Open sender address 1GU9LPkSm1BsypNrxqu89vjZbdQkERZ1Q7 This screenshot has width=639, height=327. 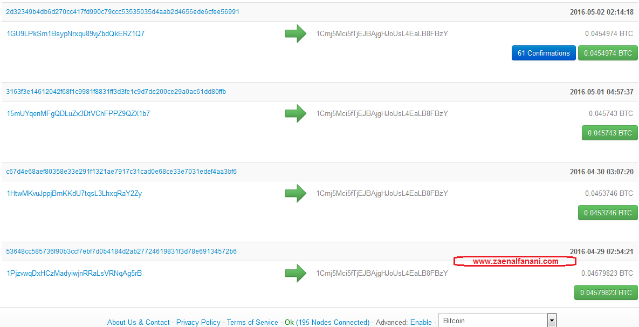76,34
